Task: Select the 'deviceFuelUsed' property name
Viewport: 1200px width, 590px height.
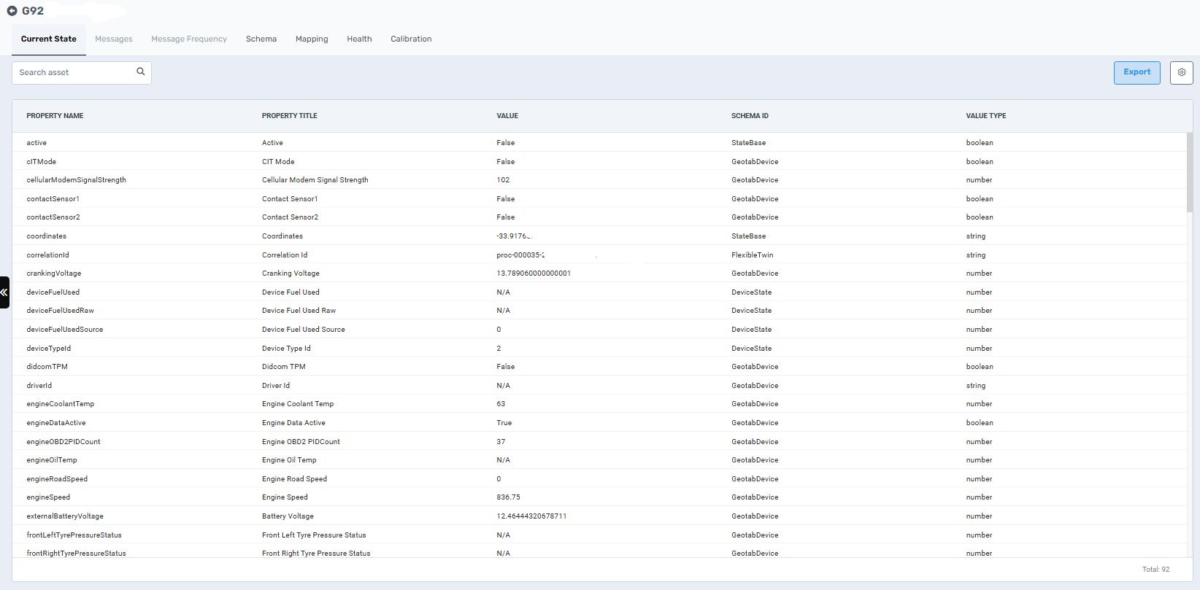Action: click(x=53, y=292)
